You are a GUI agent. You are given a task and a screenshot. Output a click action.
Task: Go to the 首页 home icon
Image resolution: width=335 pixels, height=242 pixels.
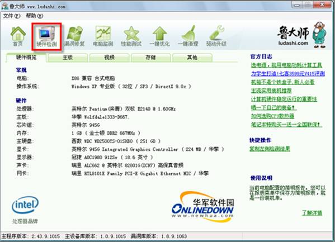[18, 36]
